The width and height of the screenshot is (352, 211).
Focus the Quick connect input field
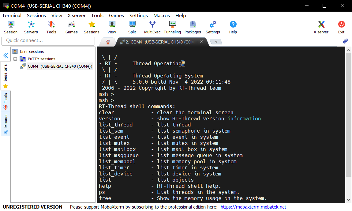click(48, 41)
